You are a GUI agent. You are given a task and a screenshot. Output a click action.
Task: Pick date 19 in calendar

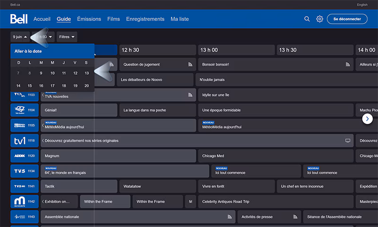pos(76,86)
